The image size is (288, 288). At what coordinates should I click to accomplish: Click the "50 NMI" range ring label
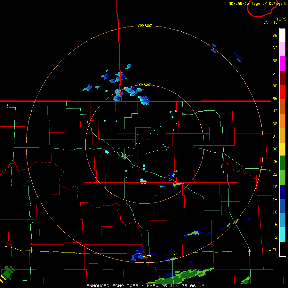pos(145,85)
